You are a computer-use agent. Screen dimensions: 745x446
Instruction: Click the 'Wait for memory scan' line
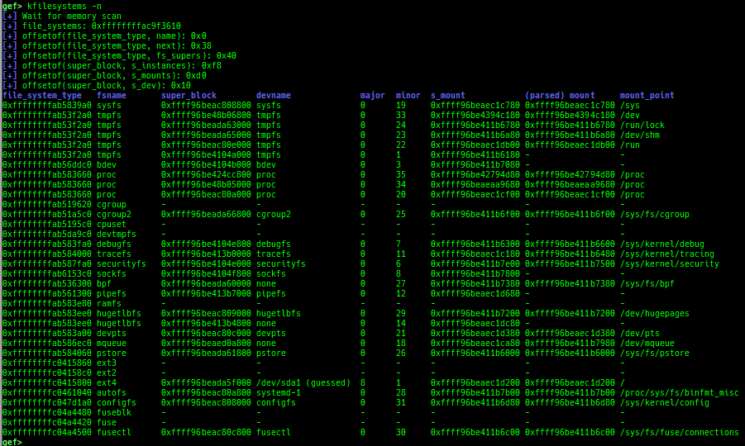click(62, 17)
